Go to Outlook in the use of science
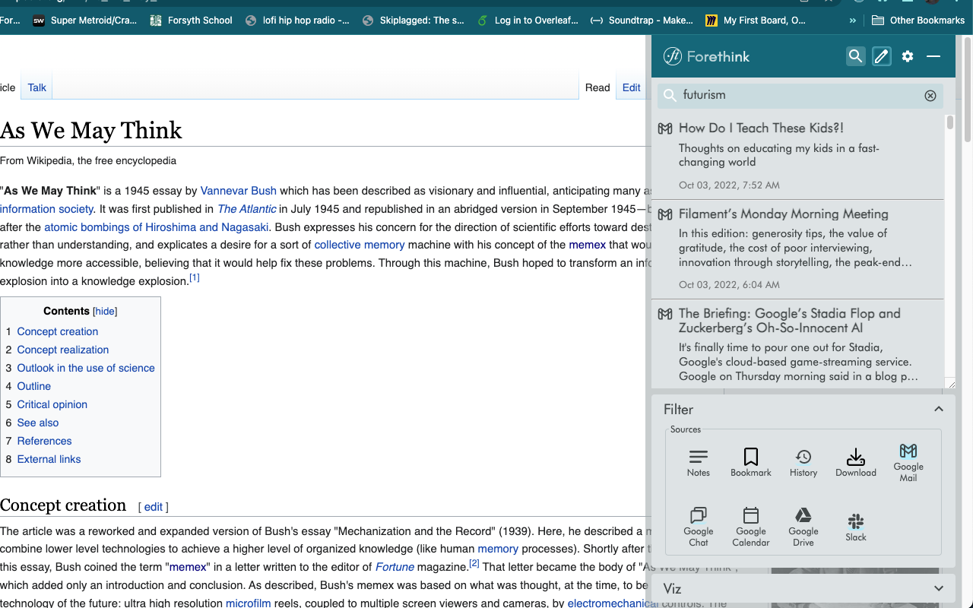 point(86,368)
